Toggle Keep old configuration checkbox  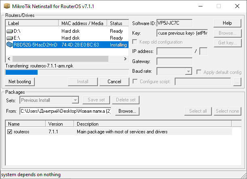(x=135, y=42)
